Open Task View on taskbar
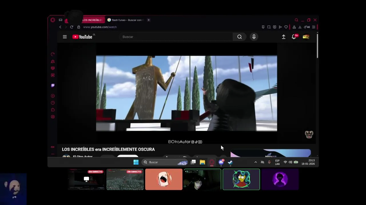366x205 pixels. point(193,162)
